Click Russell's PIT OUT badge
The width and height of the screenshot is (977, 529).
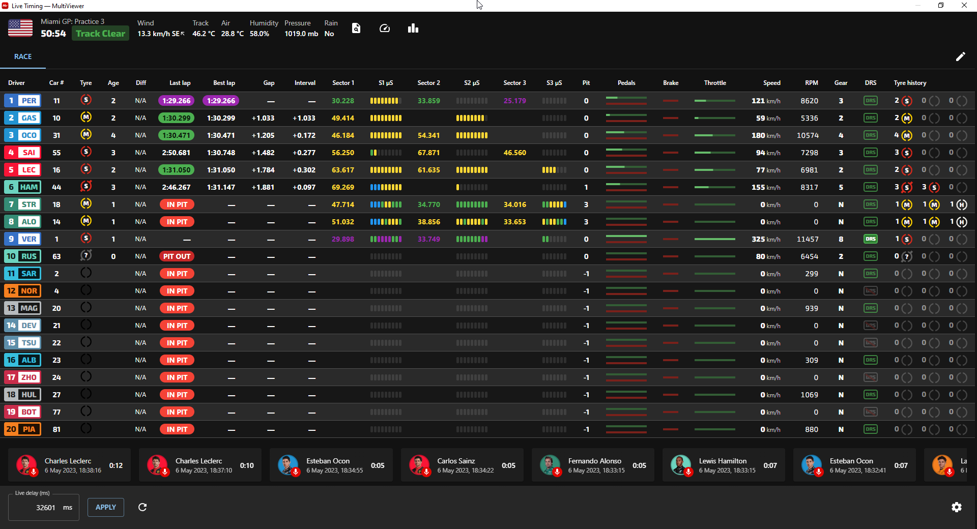177,256
